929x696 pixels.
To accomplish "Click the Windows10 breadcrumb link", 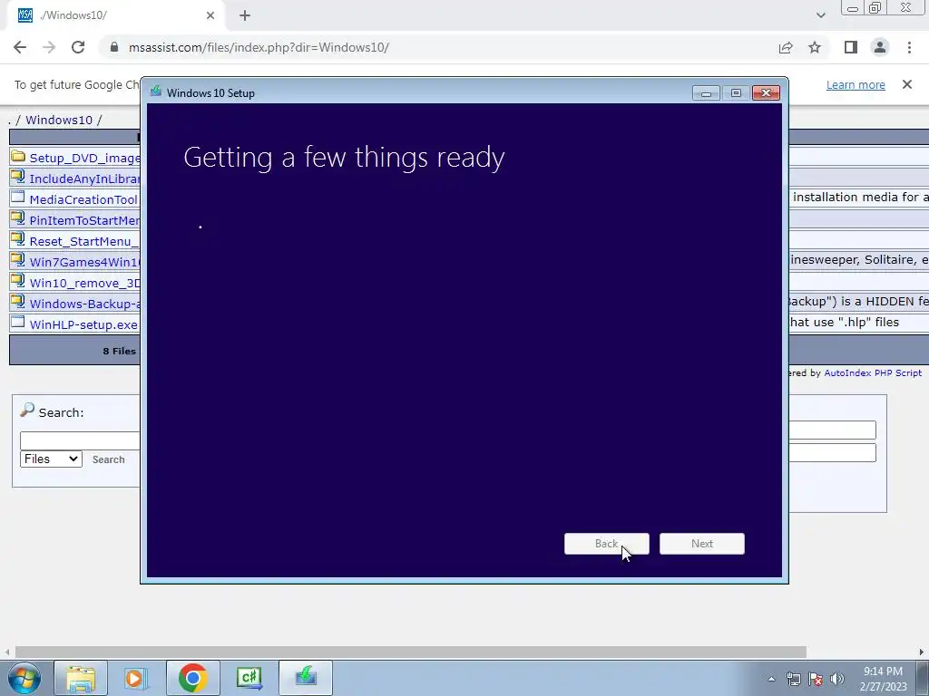I will [x=59, y=120].
